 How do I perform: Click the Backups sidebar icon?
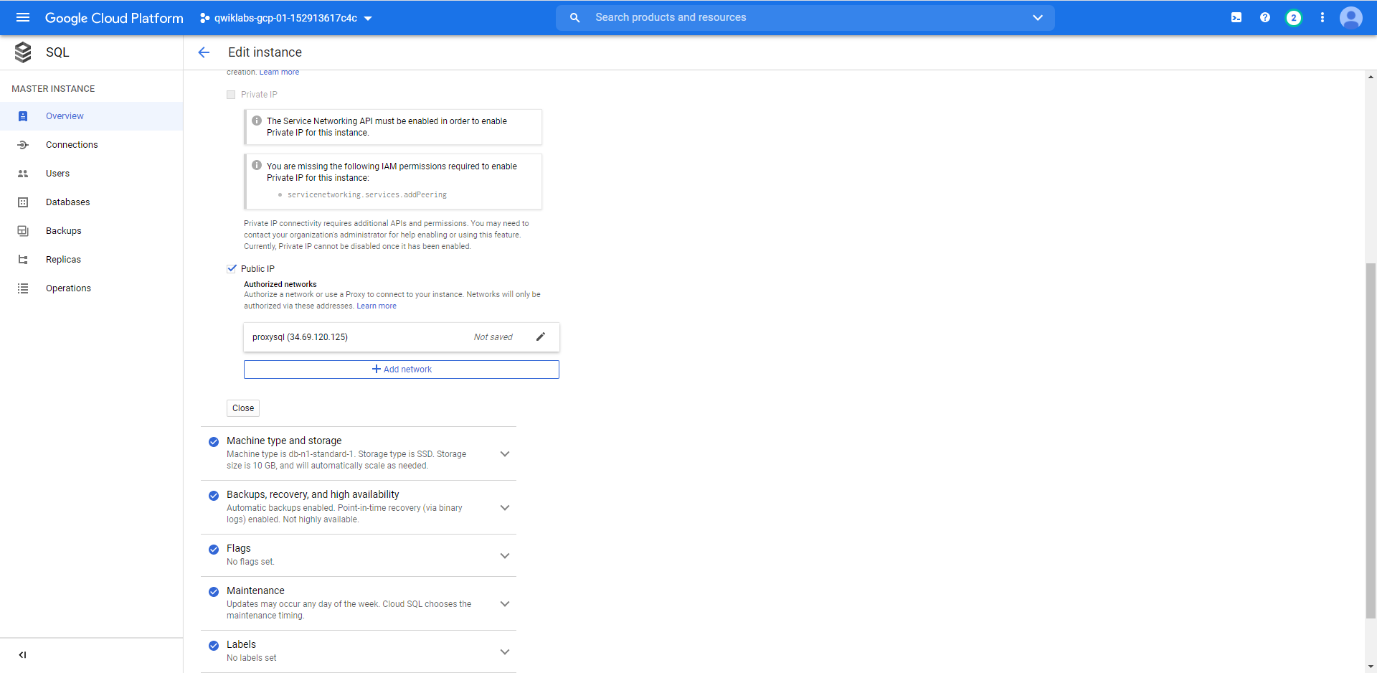[23, 231]
